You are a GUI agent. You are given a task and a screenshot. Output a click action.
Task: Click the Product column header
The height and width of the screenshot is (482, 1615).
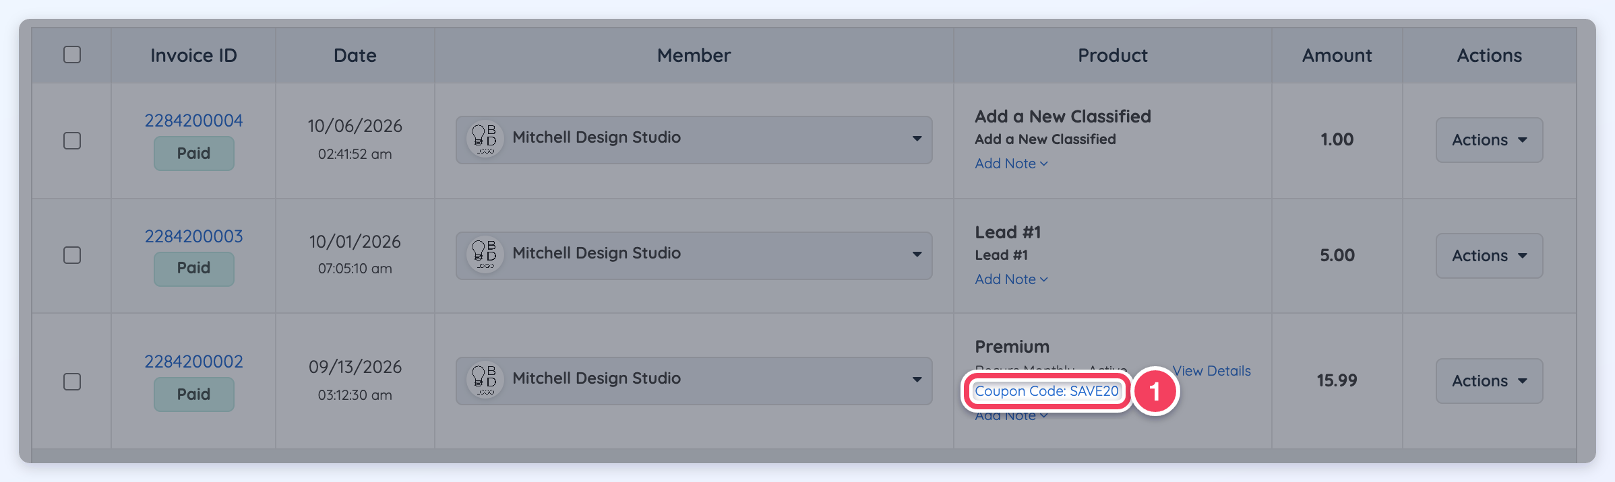point(1113,55)
